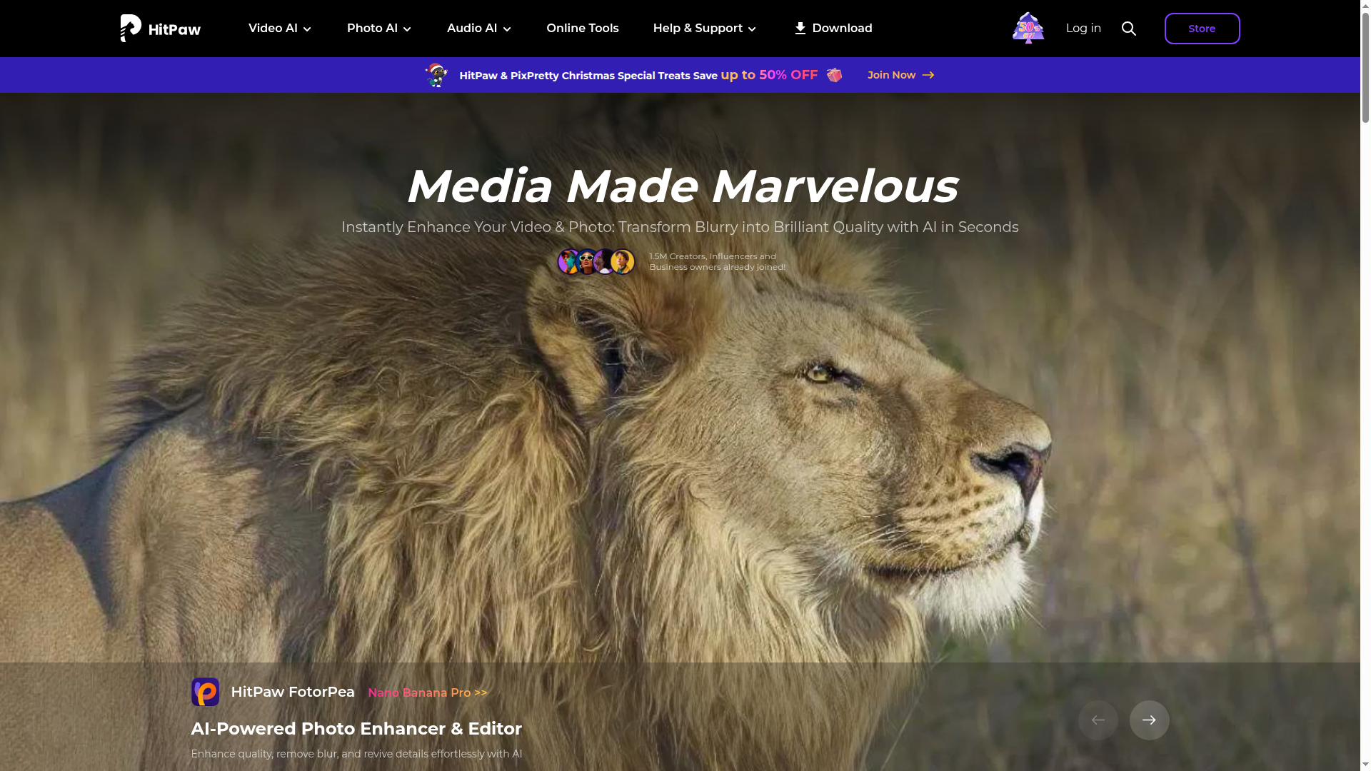Click the Santa mascot banner icon

pyautogui.click(x=436, y=75)
